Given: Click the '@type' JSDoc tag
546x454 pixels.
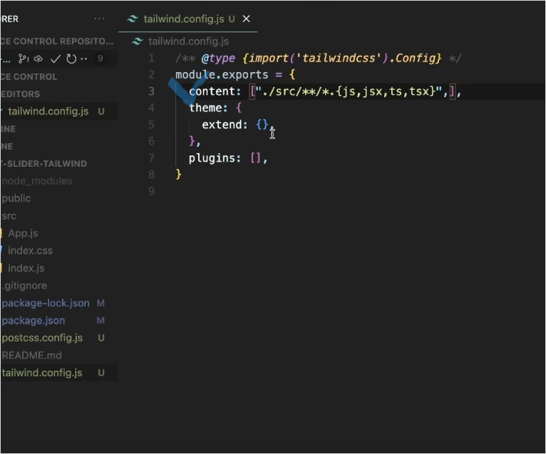Looking at the screenshot, I should click(x=218, y=58).
